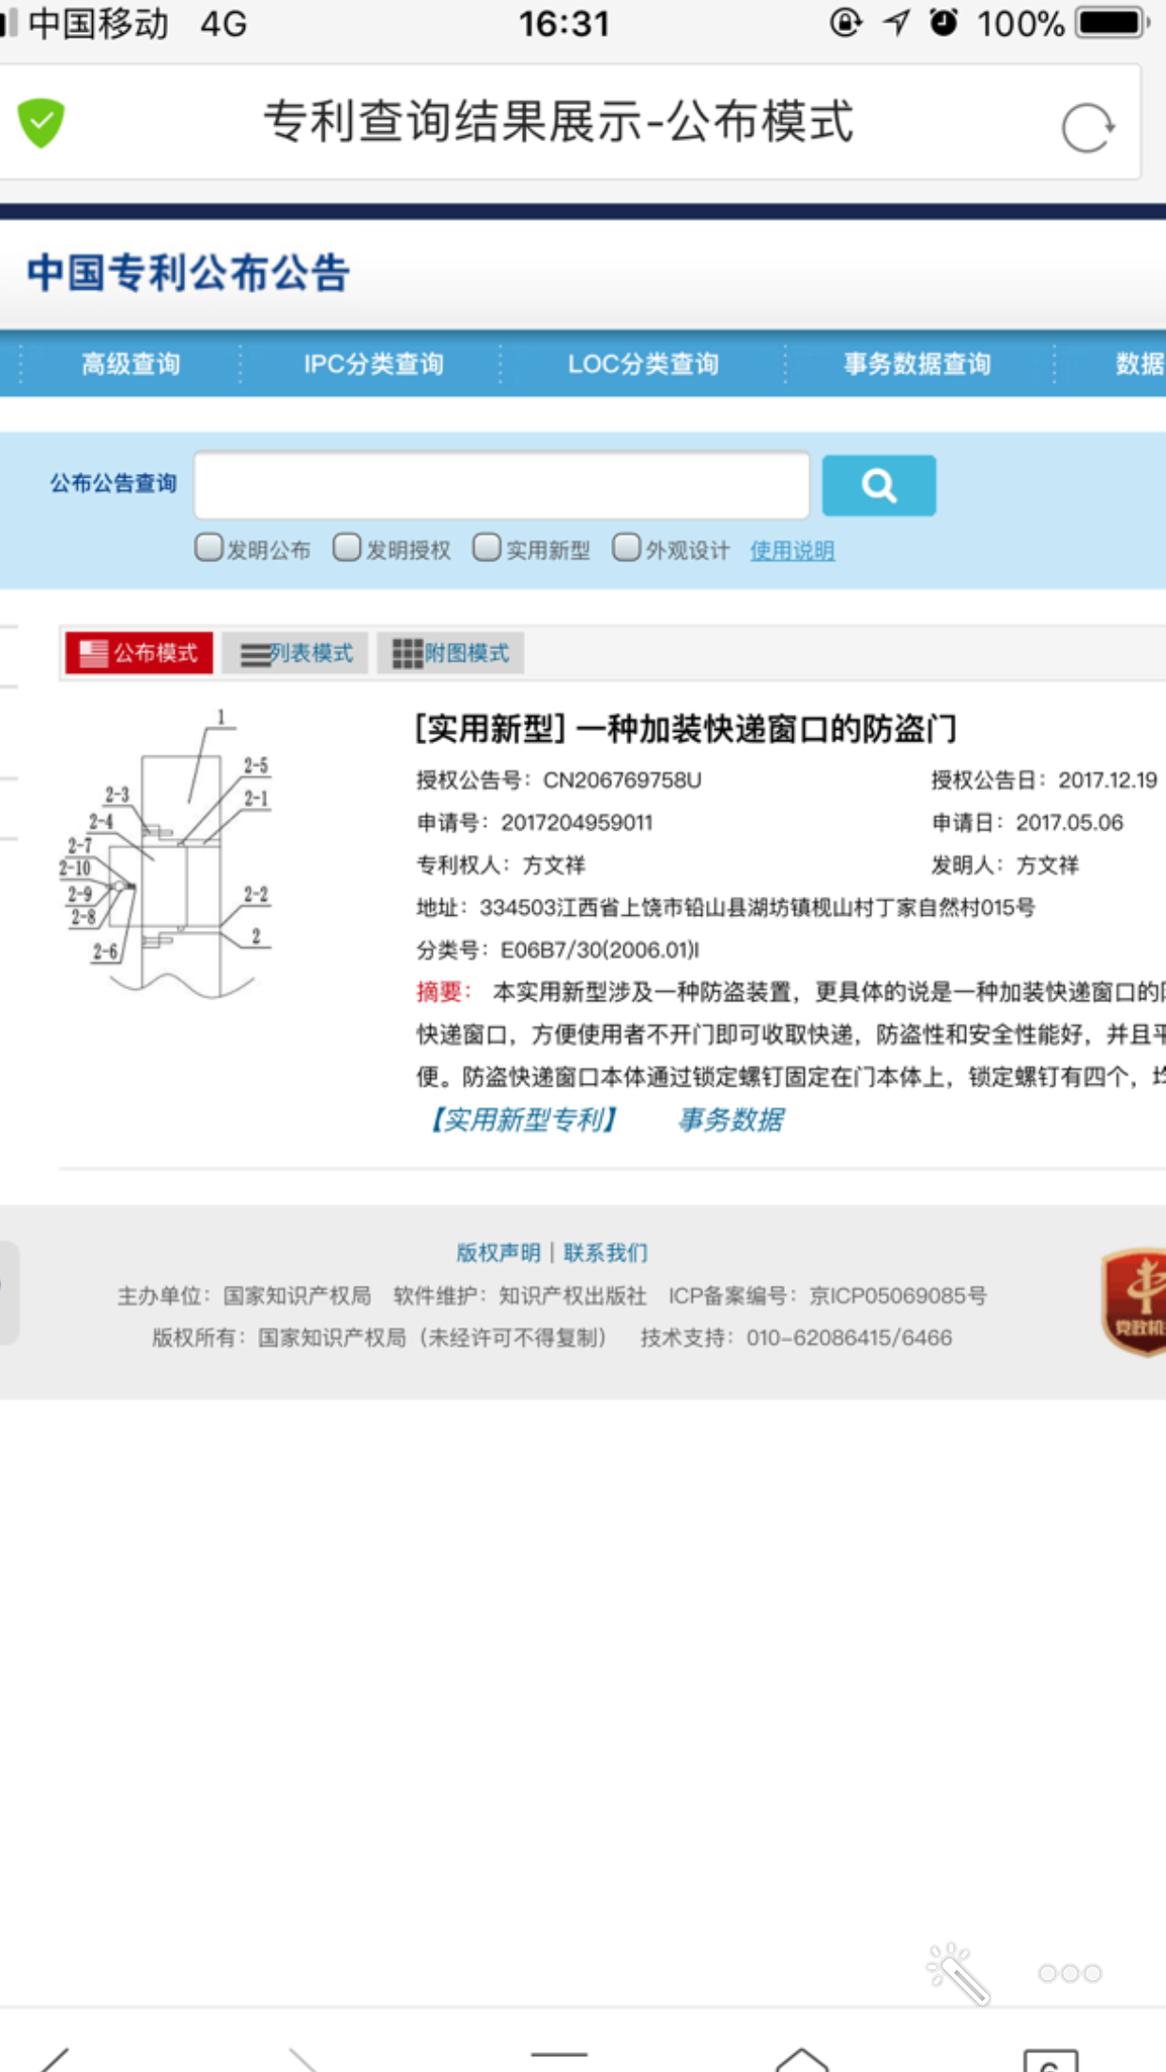Select 公布模式 display mode
1166x2072 pixels.
coord(139,653)
